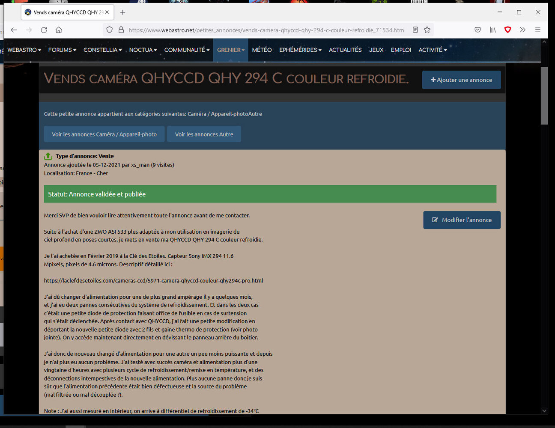Open the tracking protection shield in the address bar
Viewport: 555px width, 428px height.
pos(110,30)
